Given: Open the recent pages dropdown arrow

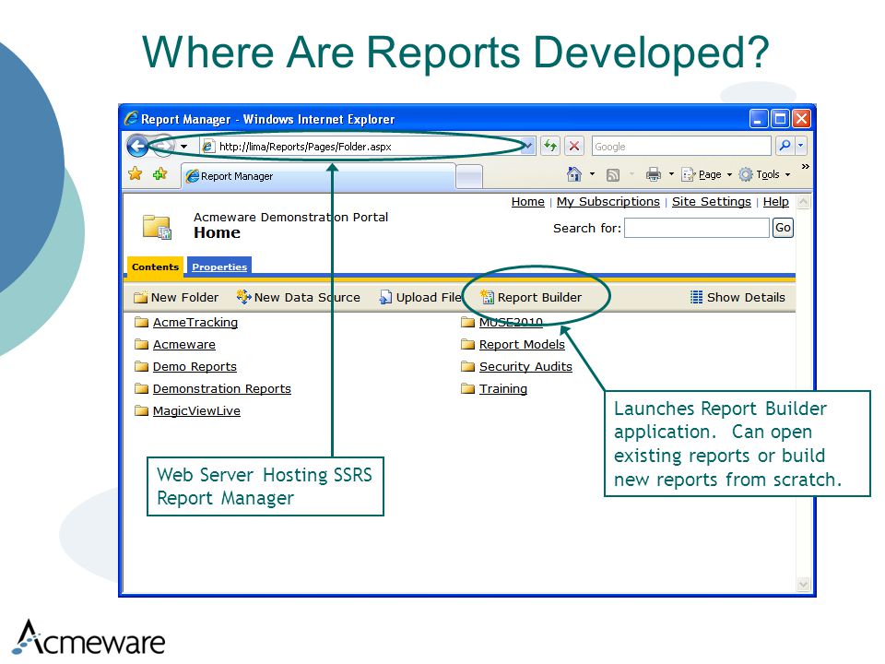Looking at the screenshot, I should click(x=184, y=147).
